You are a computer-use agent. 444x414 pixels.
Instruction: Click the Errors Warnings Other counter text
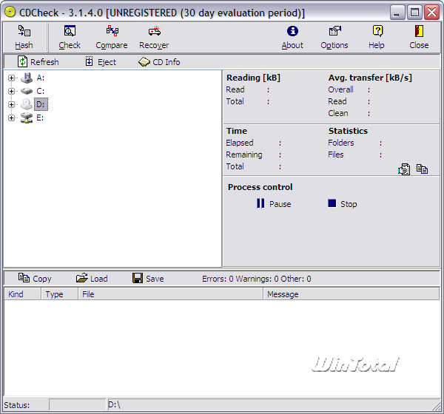(257, 279)
